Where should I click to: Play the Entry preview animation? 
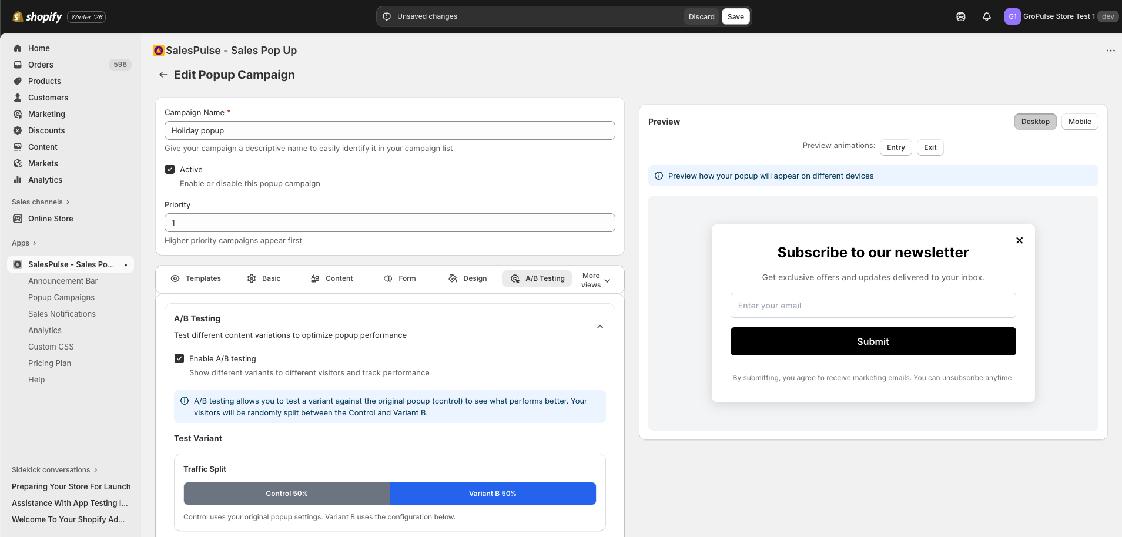[895, 147]
